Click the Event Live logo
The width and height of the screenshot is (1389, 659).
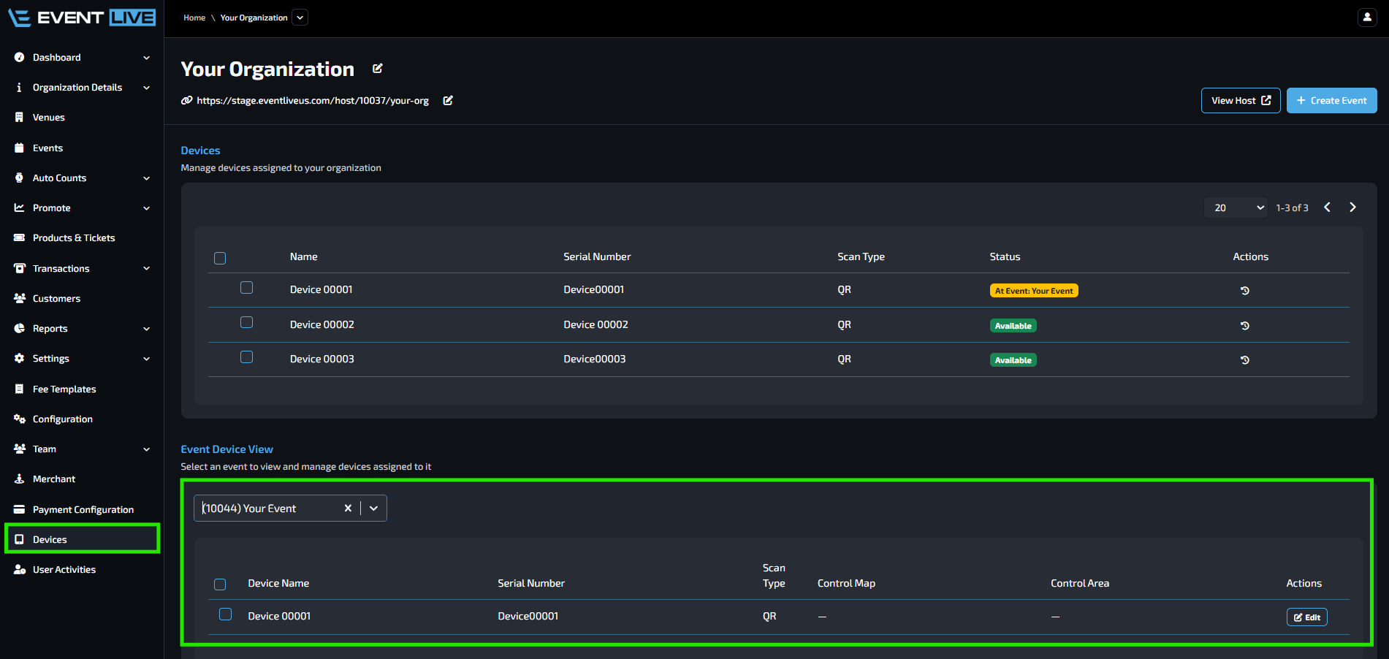tap(82, 18)
